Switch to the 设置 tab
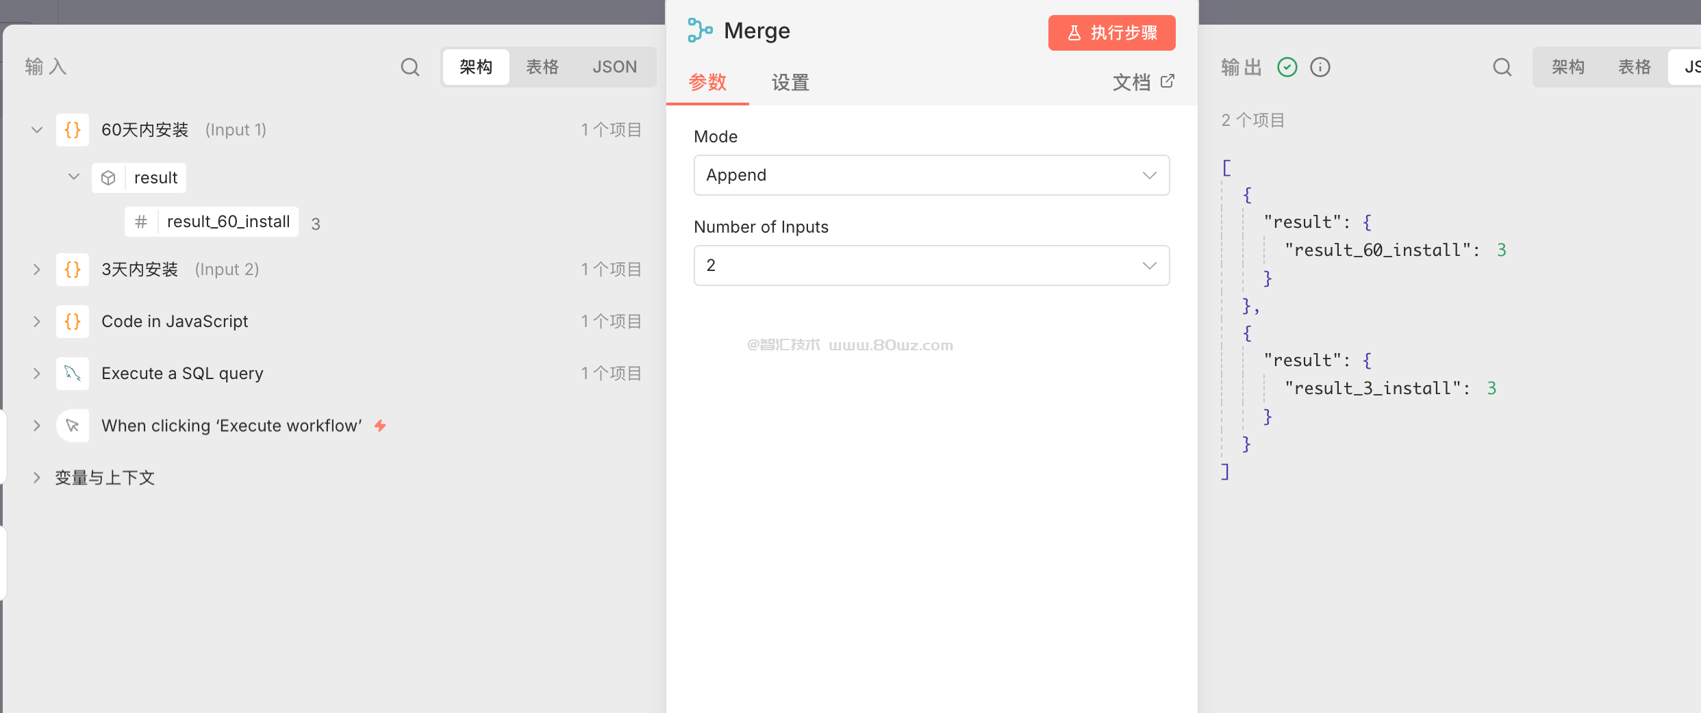The width and height of the screenshot is (1701, 713). (x=790, y=83)
